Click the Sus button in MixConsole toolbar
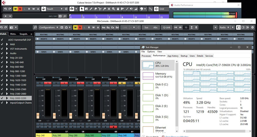257x137 pixels. (146, 28)
